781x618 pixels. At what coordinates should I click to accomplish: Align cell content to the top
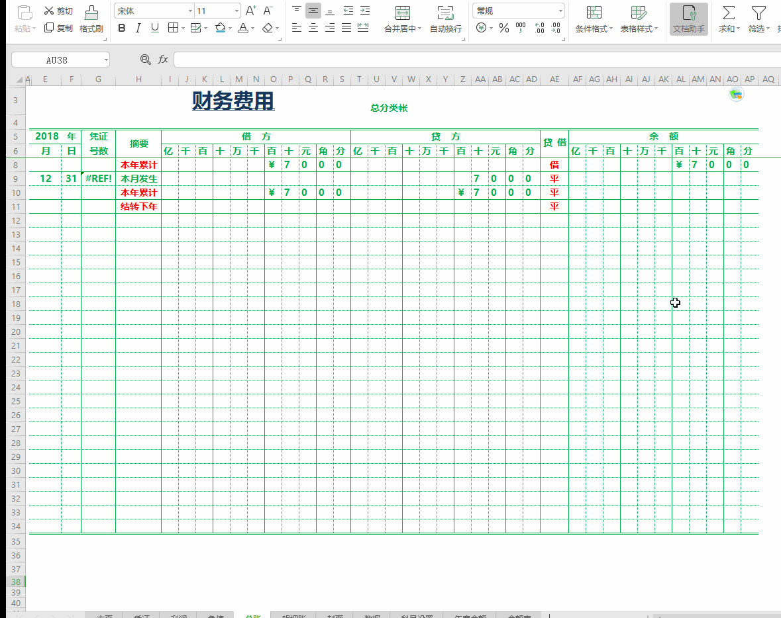(296, 11)
